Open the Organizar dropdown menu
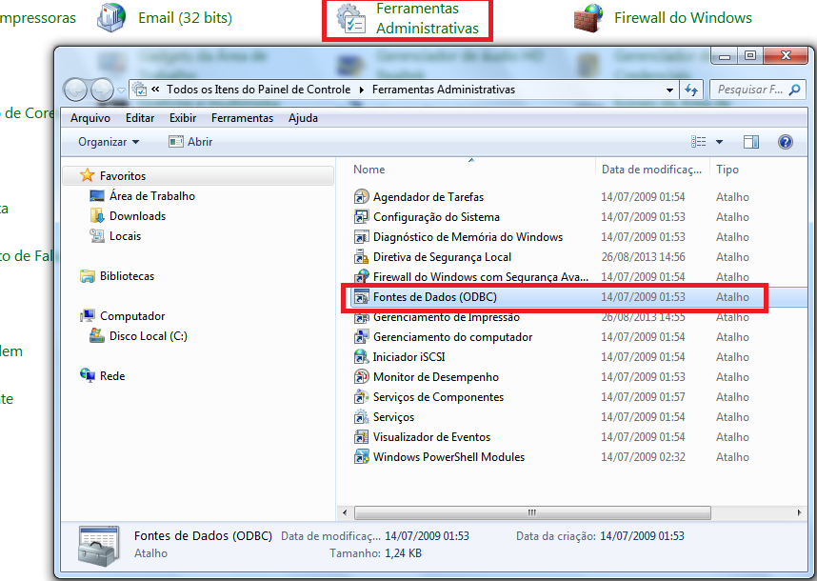This screenshot has height=581, width=817. (x=109, y=142)
